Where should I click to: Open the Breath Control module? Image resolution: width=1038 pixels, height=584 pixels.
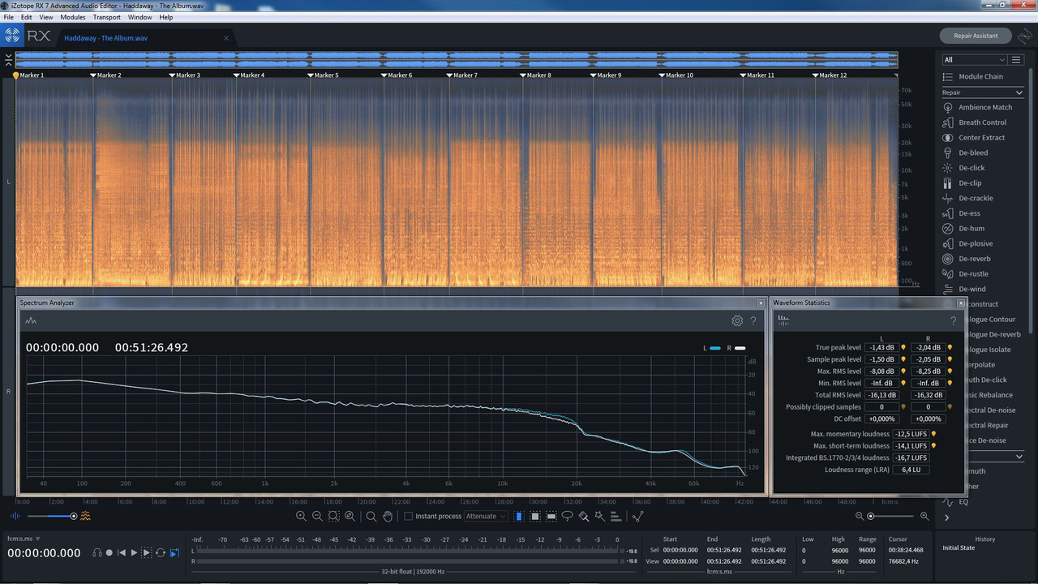974,122
